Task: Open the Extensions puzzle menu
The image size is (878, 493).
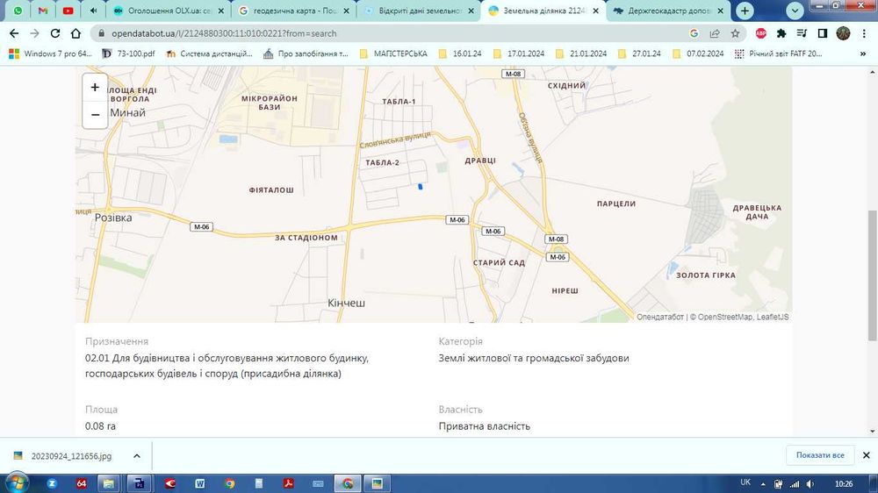Action: (781, 33)
